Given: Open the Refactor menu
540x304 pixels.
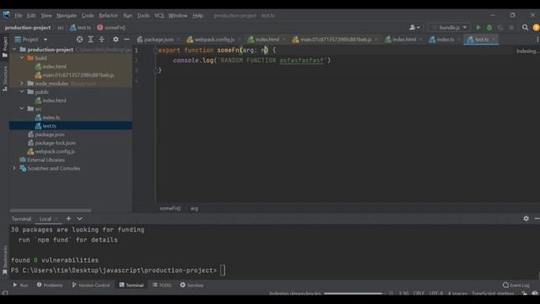Looking at the screenshot, I should click(108, 15).
